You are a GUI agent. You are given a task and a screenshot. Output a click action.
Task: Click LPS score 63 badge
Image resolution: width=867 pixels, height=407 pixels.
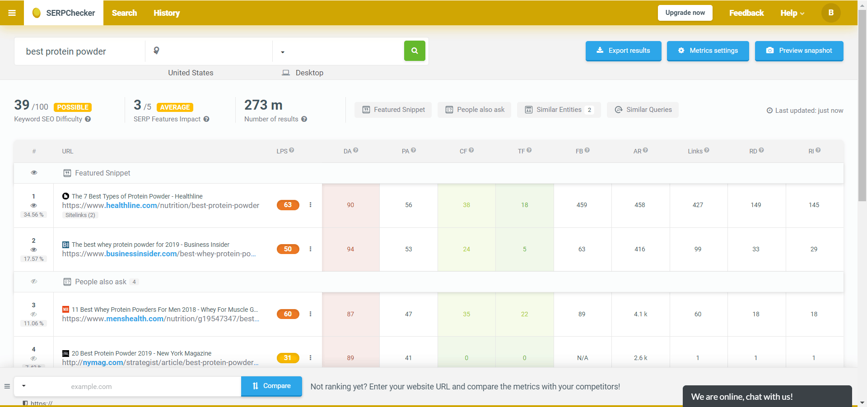pyautogui.click(x=288, y=205)
